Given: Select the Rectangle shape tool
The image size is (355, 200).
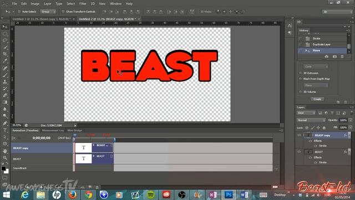Looking at the screenshot, I should coord(5,144).
